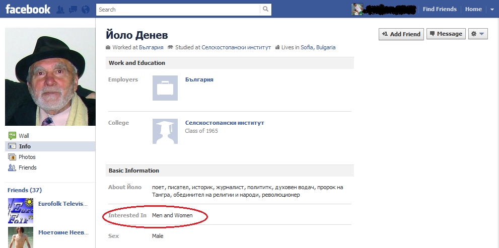This screenshot has height=248, width=499.
Task: Open Find Friends link
Action: (440, 9)
